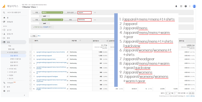Remove the Wednesday filter row
Image resolution: width=202 pixels, height=102 pixels.
point(95,20)
